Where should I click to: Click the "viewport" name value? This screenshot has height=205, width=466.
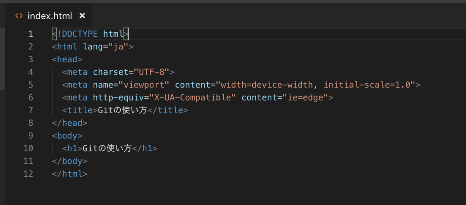144,85
